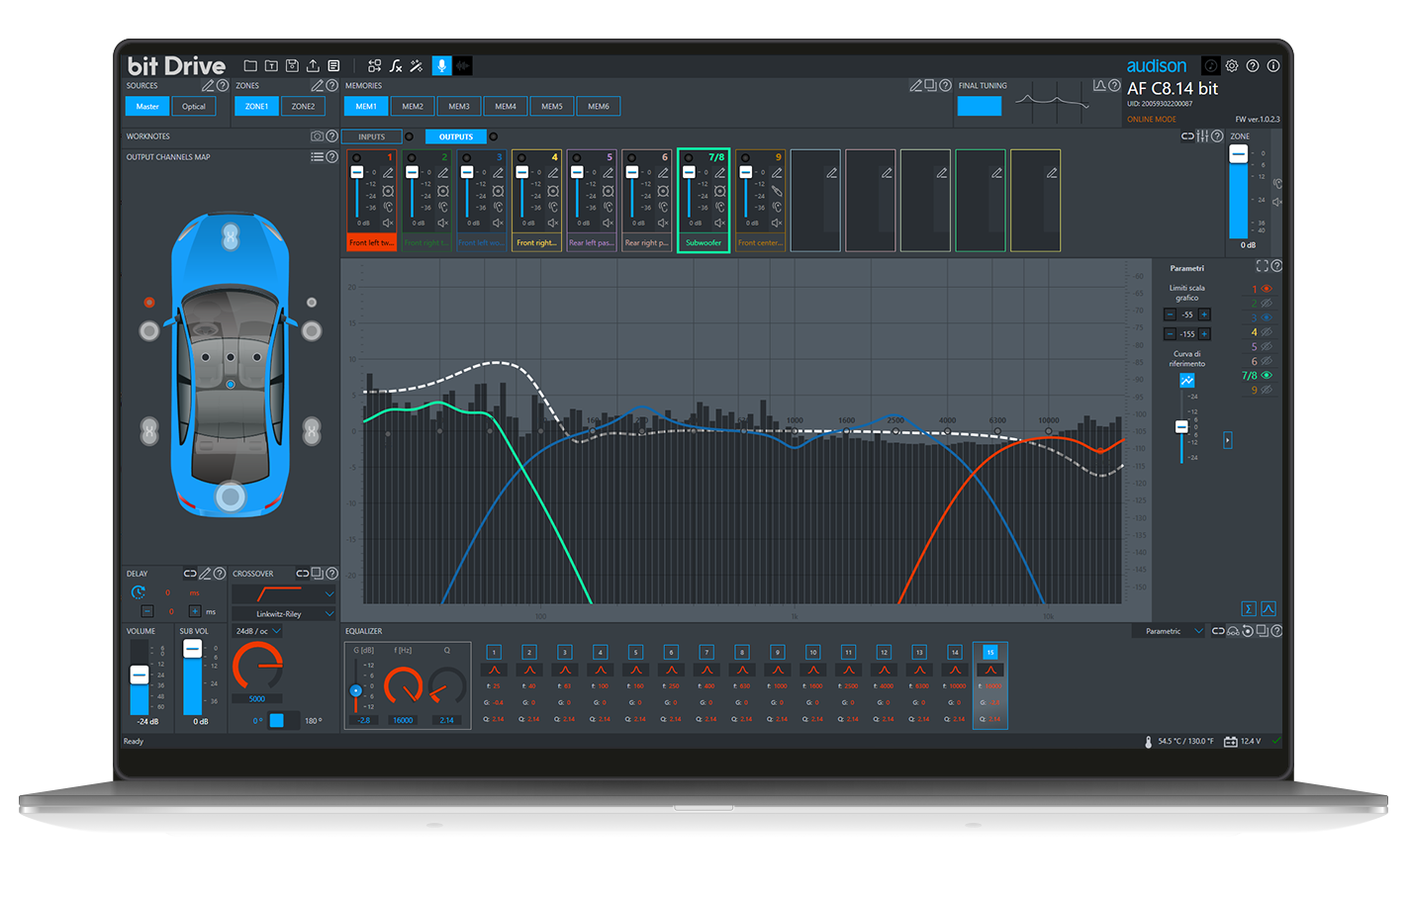Viewport: 1411px width, 902px height.
Task: Open the settings gear icon
Action: point(1232,66)
